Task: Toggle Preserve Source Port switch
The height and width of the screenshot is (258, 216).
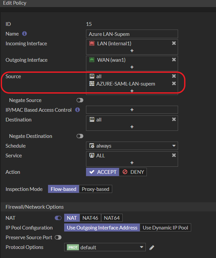Action: tap(58, 238)
